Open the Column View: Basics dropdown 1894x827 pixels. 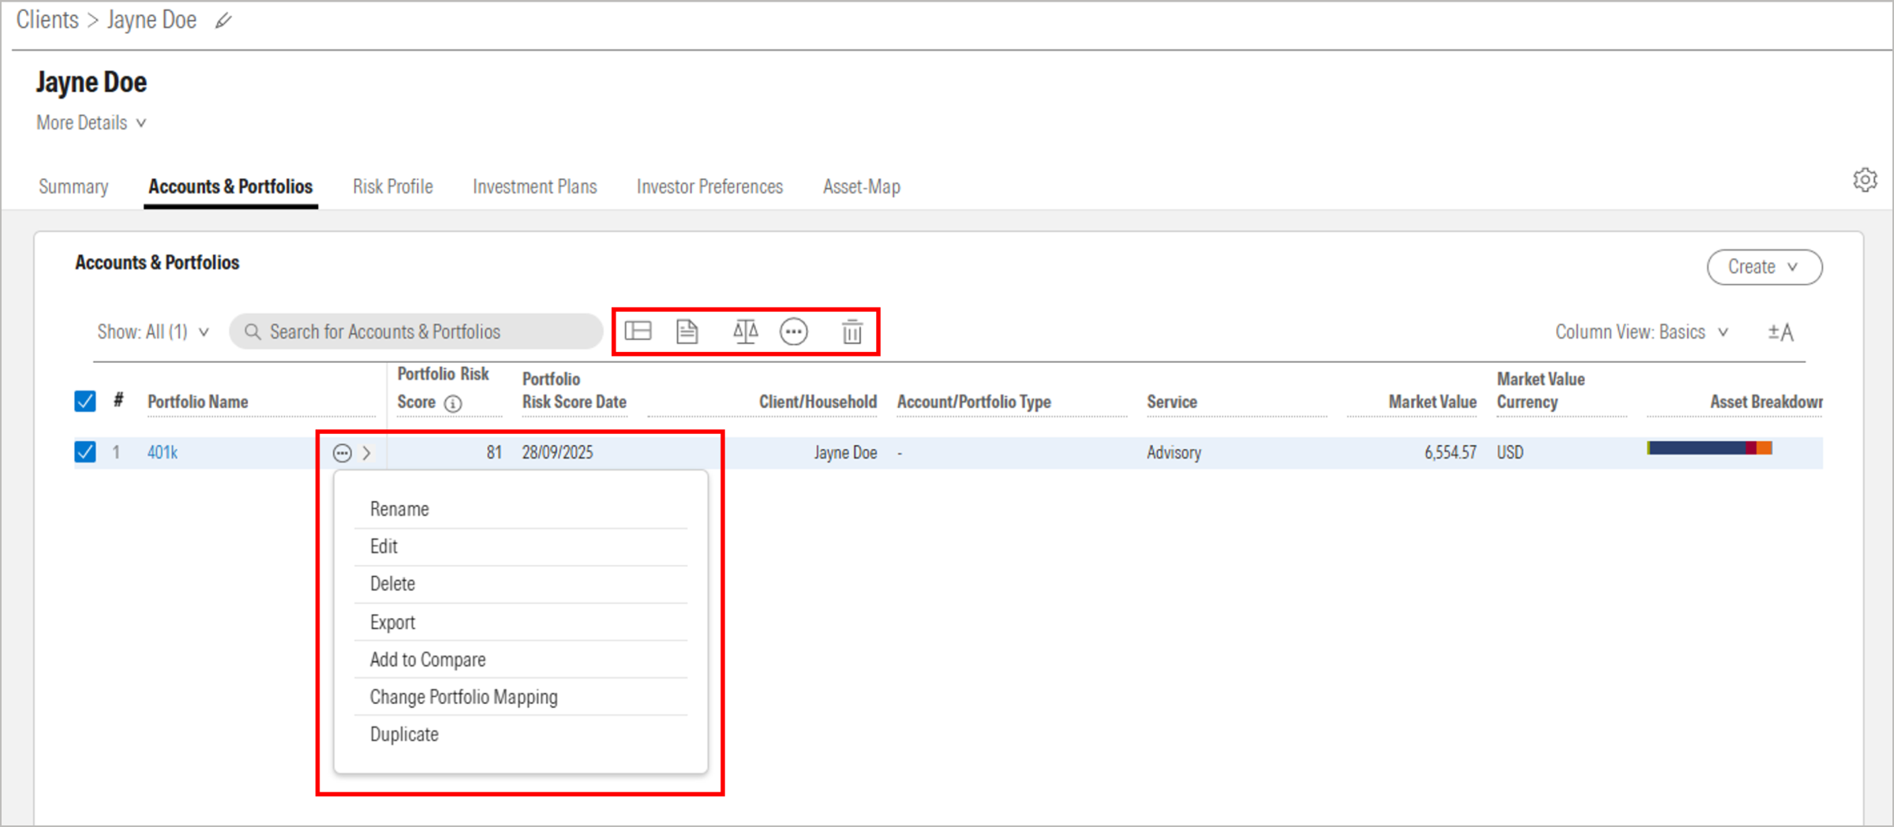(1641, 332)
